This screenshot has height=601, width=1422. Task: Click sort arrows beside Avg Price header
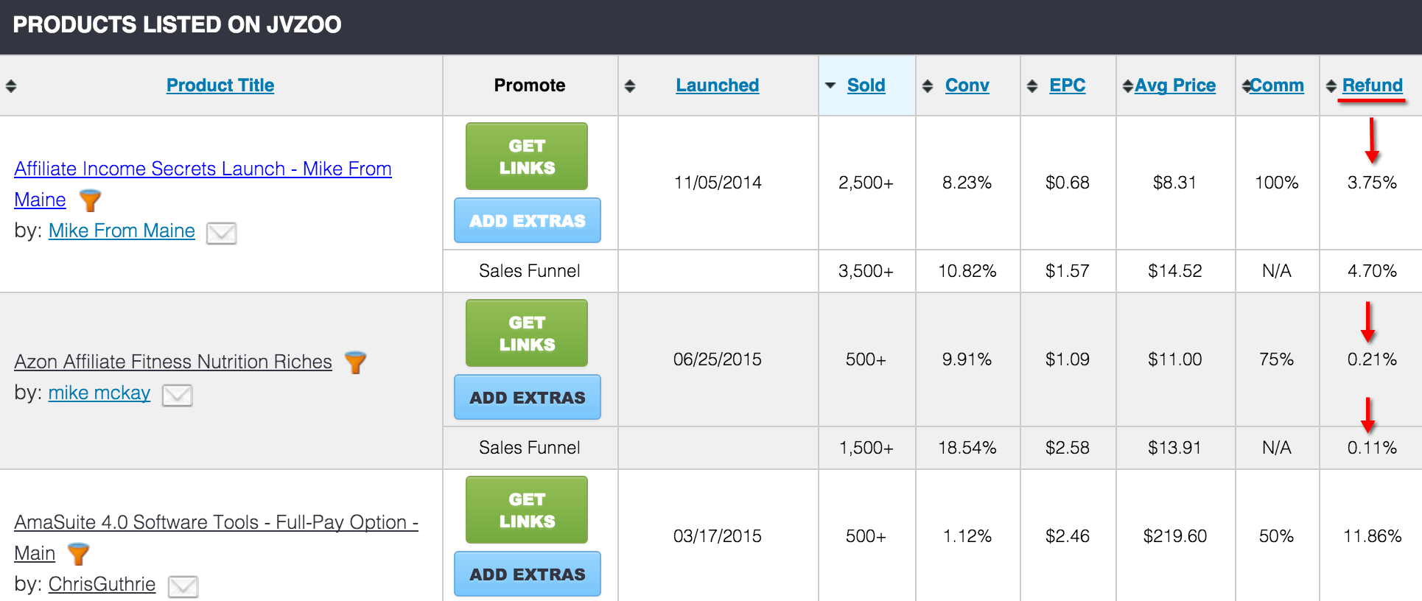tap(1127, 86)
